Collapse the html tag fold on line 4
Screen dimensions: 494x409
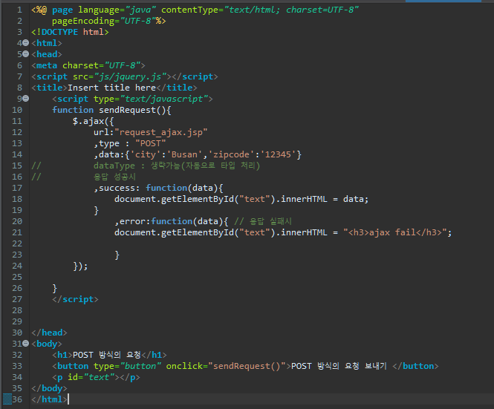(x=26, y=43)
